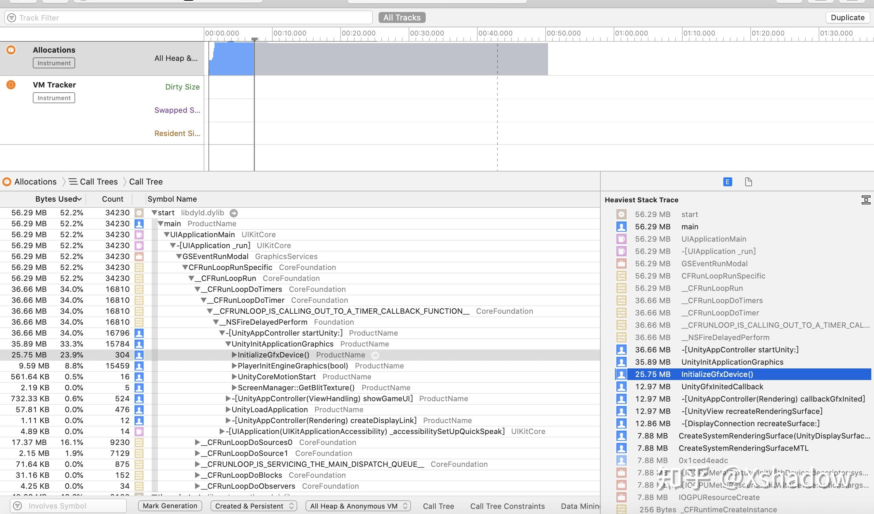Open the Created & Persistent dropdown
Image resolution: width=874 pixels, height=514 pixels.
point(253,506)
